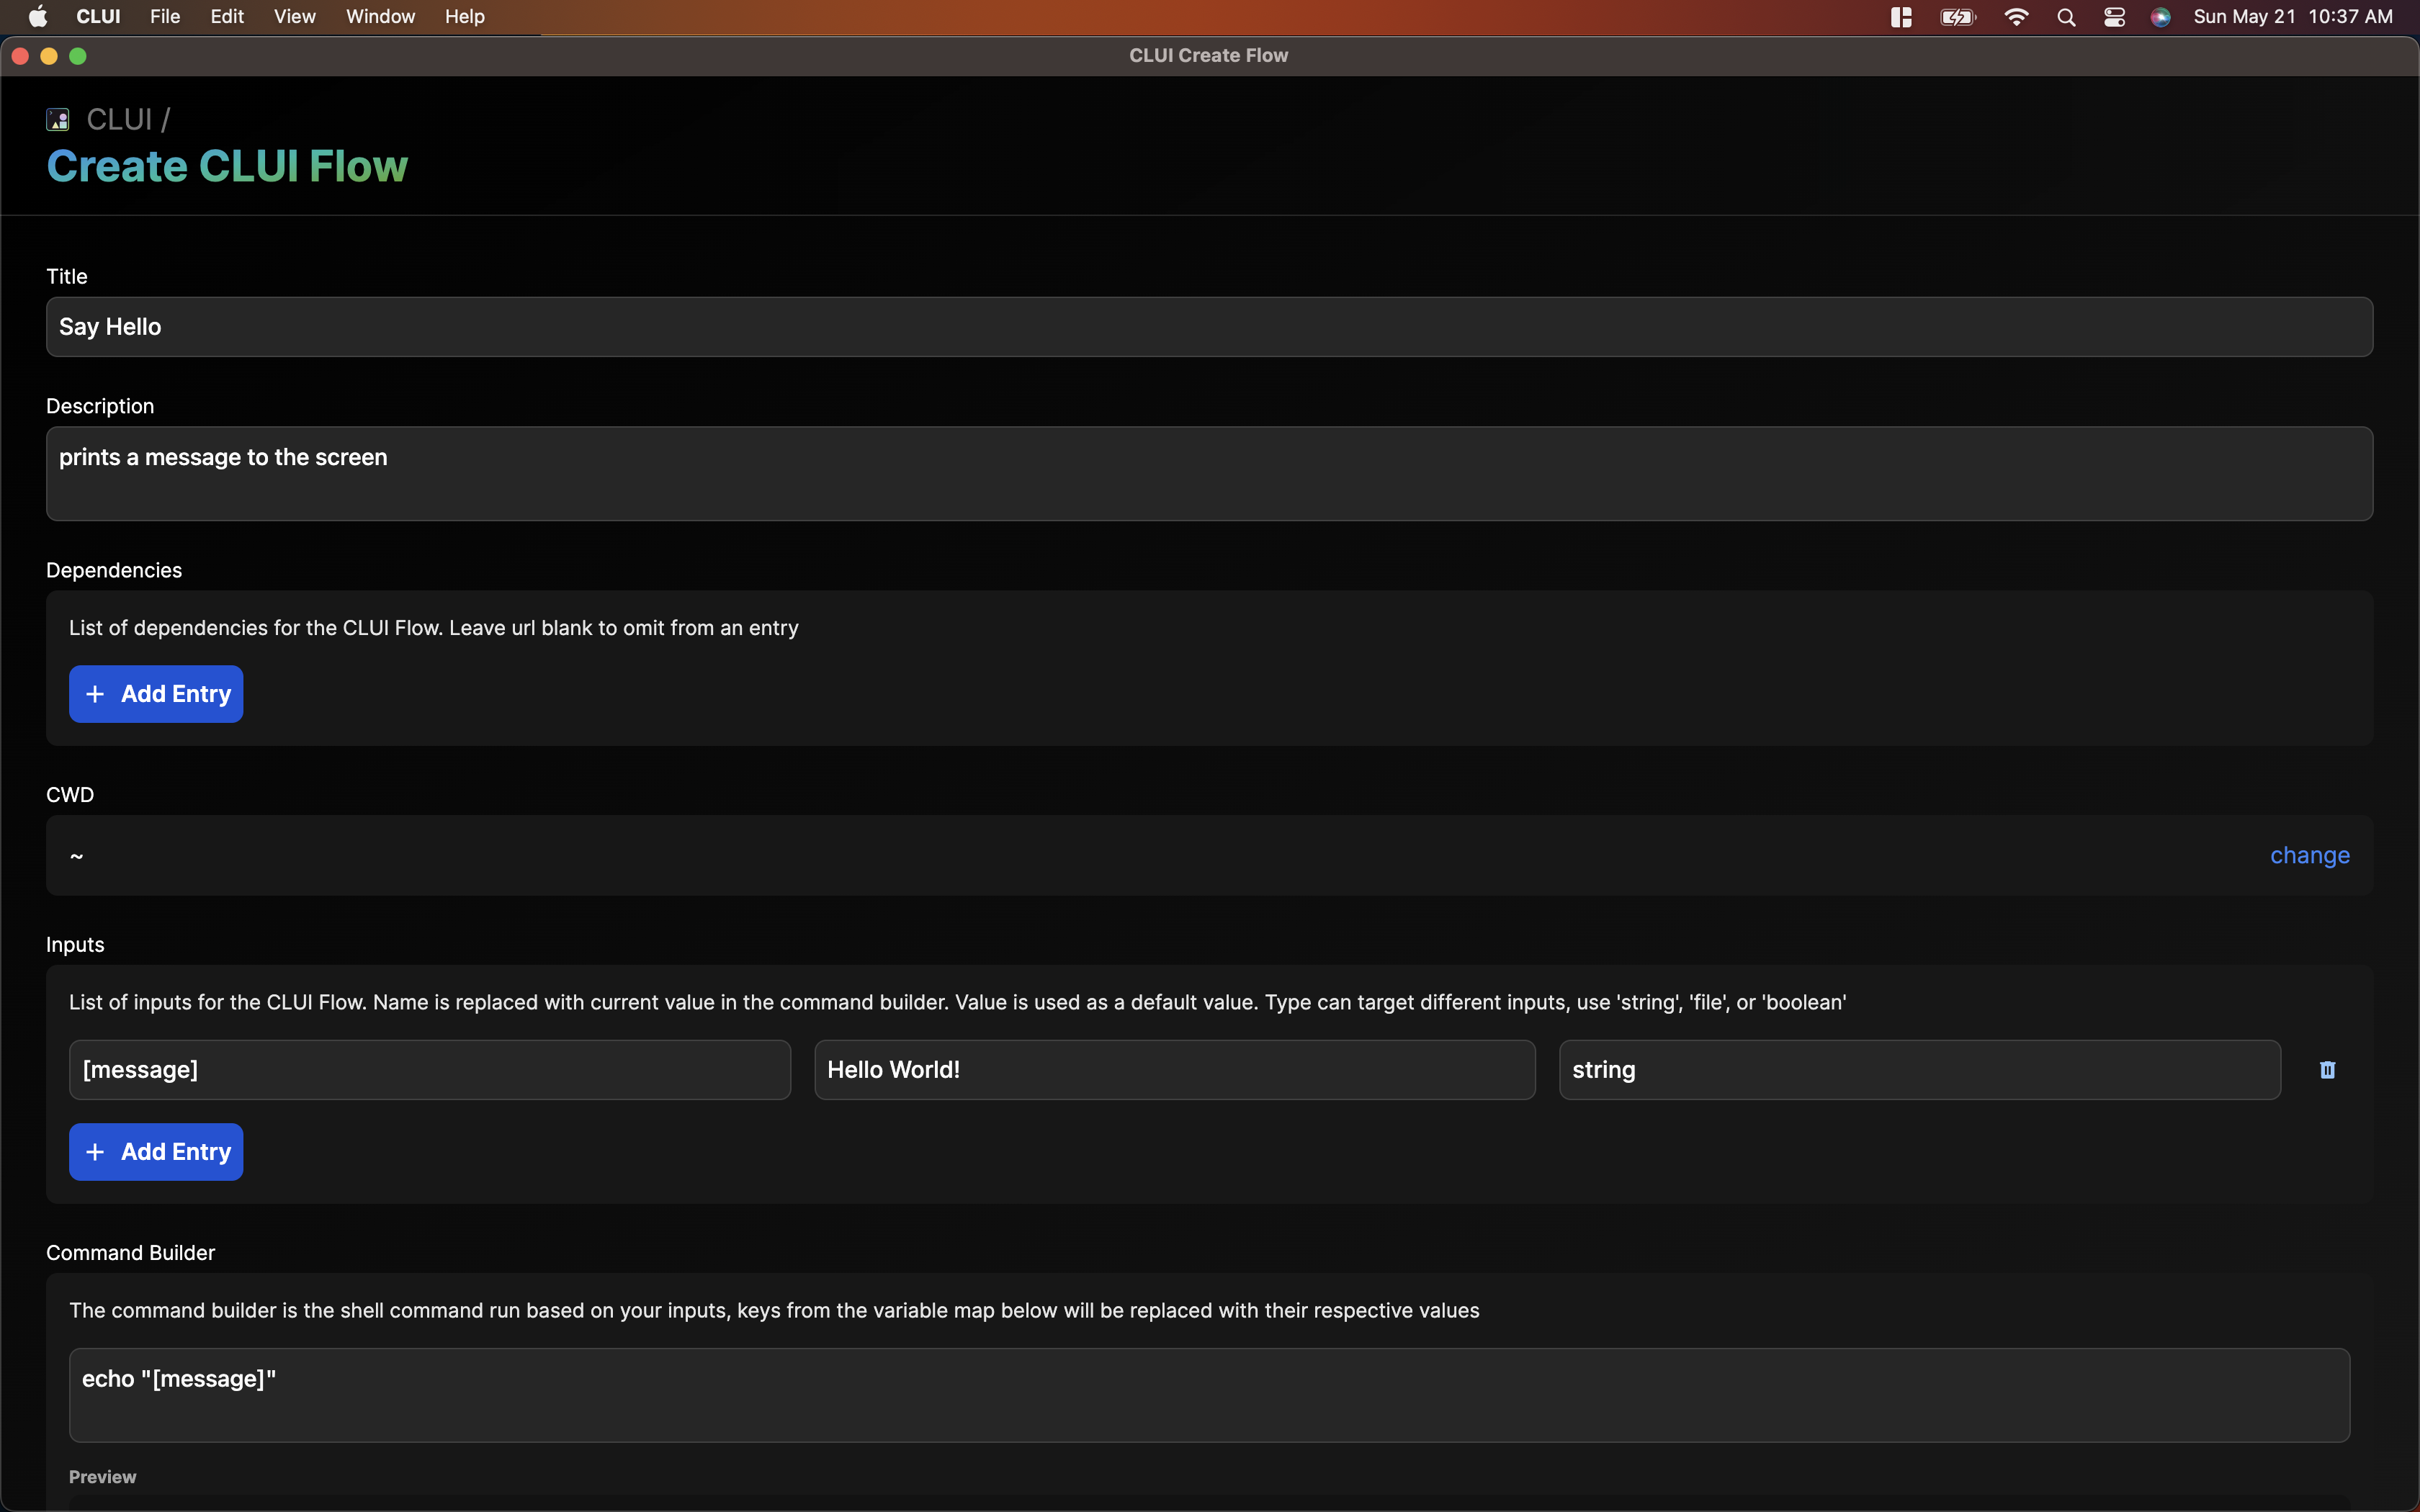Click the Command Builder section label
This screenshot has width=2420, height=1512.
130,1253
